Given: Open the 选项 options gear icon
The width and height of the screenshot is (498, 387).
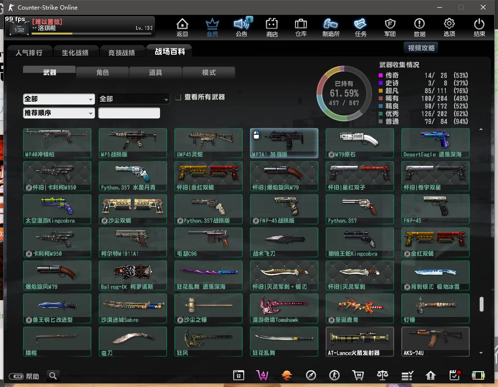Looking at the screenshot, I should [x=449, y=27].
